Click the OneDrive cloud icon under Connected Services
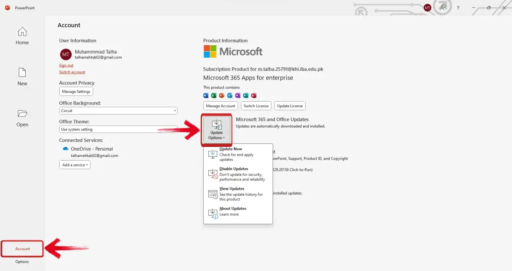This screenshot has width=512, height=271. 66,148
